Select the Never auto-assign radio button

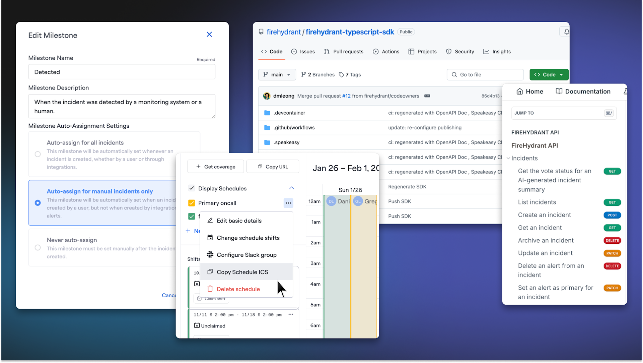[x=38, y=248]
